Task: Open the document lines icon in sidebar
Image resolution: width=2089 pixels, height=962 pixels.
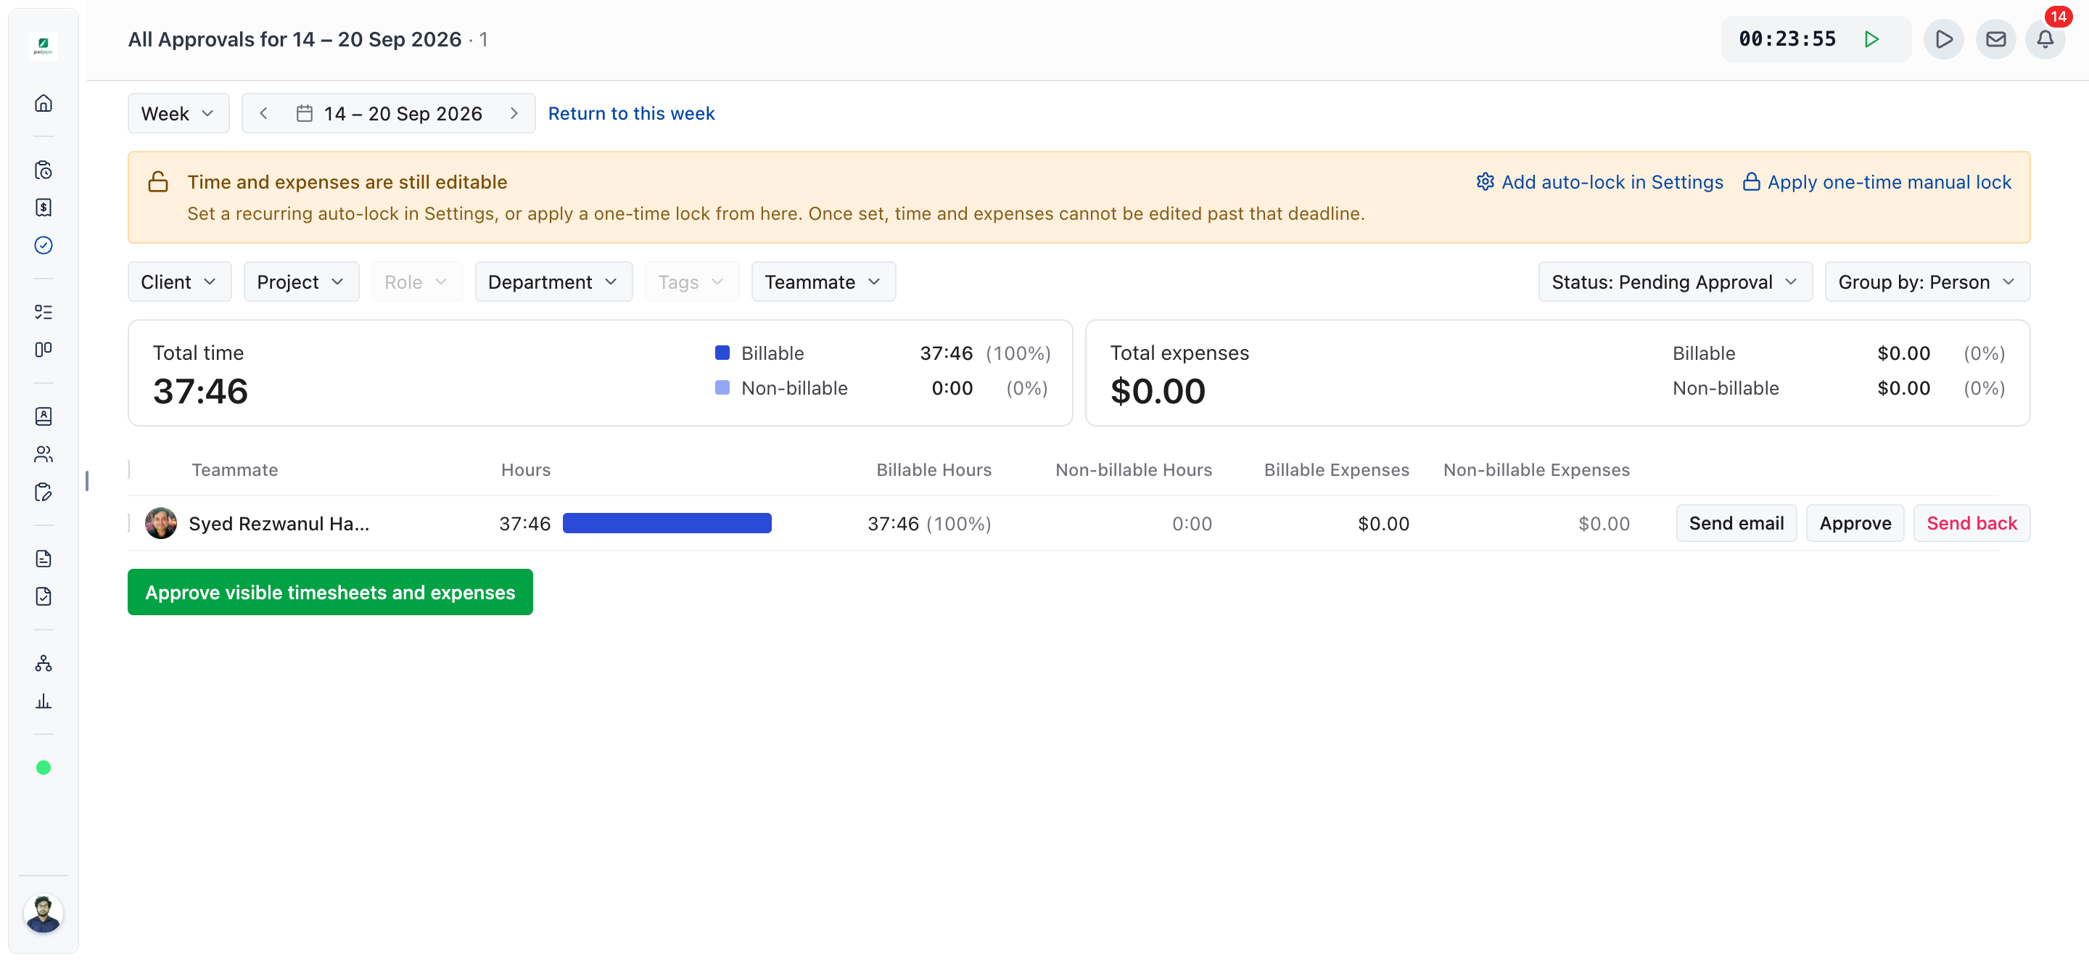Action: coord(43,559)
